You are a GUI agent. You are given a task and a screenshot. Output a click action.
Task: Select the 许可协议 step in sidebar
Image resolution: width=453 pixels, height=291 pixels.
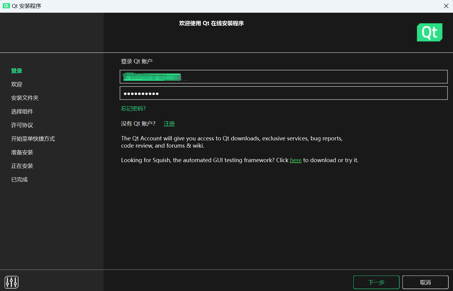click(x=22, y=125)
